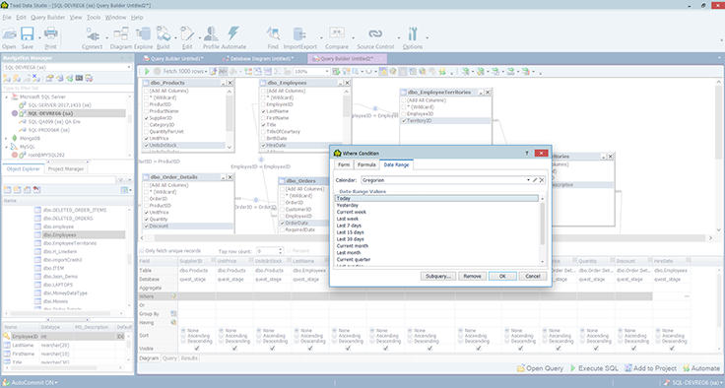Select Last 7 days date range
725x388 pixels.
point(349,226)
